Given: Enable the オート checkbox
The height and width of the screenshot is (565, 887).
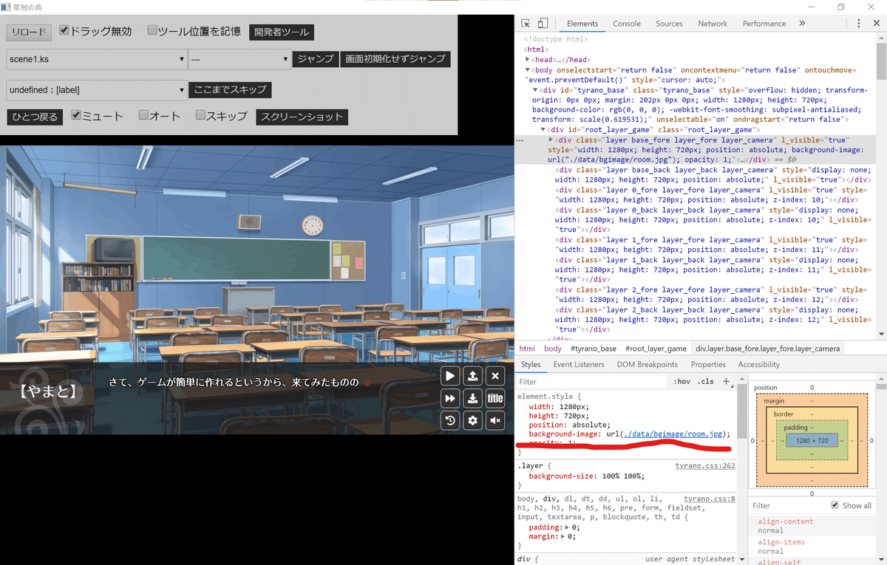Looking at the screenshot, I should point(143,115).
